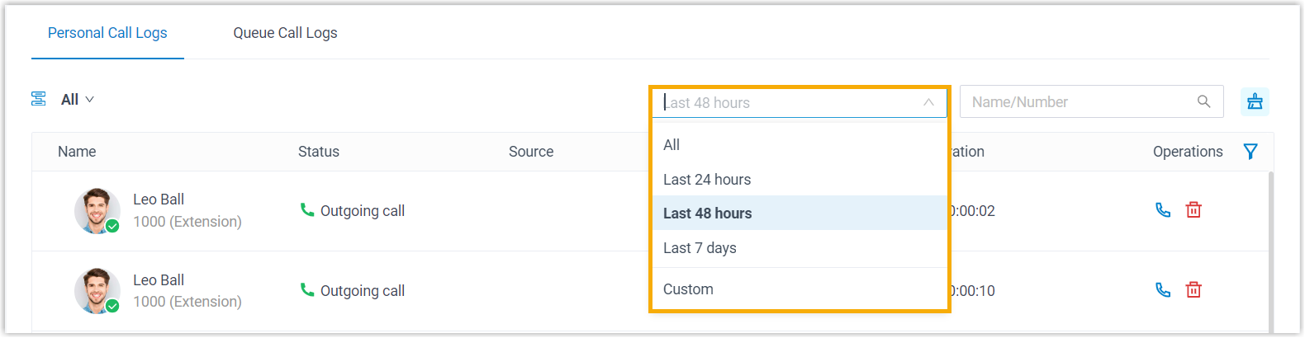
Task: Delete the second call log entry
Action: (x=1193, y=290)
